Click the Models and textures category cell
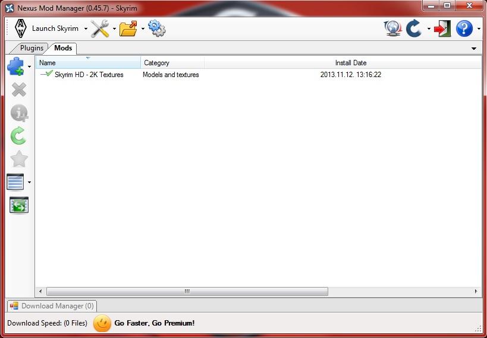The height and width of the screenshot is (338, 487). coord(171,75)
